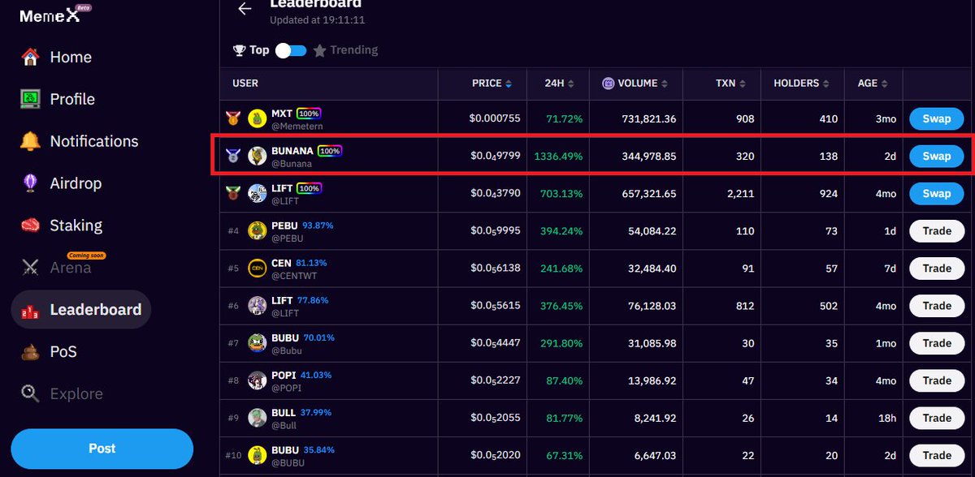The image size is (975, 477).
Task: Open the PEBU token avatar
Action: [258, 230]
